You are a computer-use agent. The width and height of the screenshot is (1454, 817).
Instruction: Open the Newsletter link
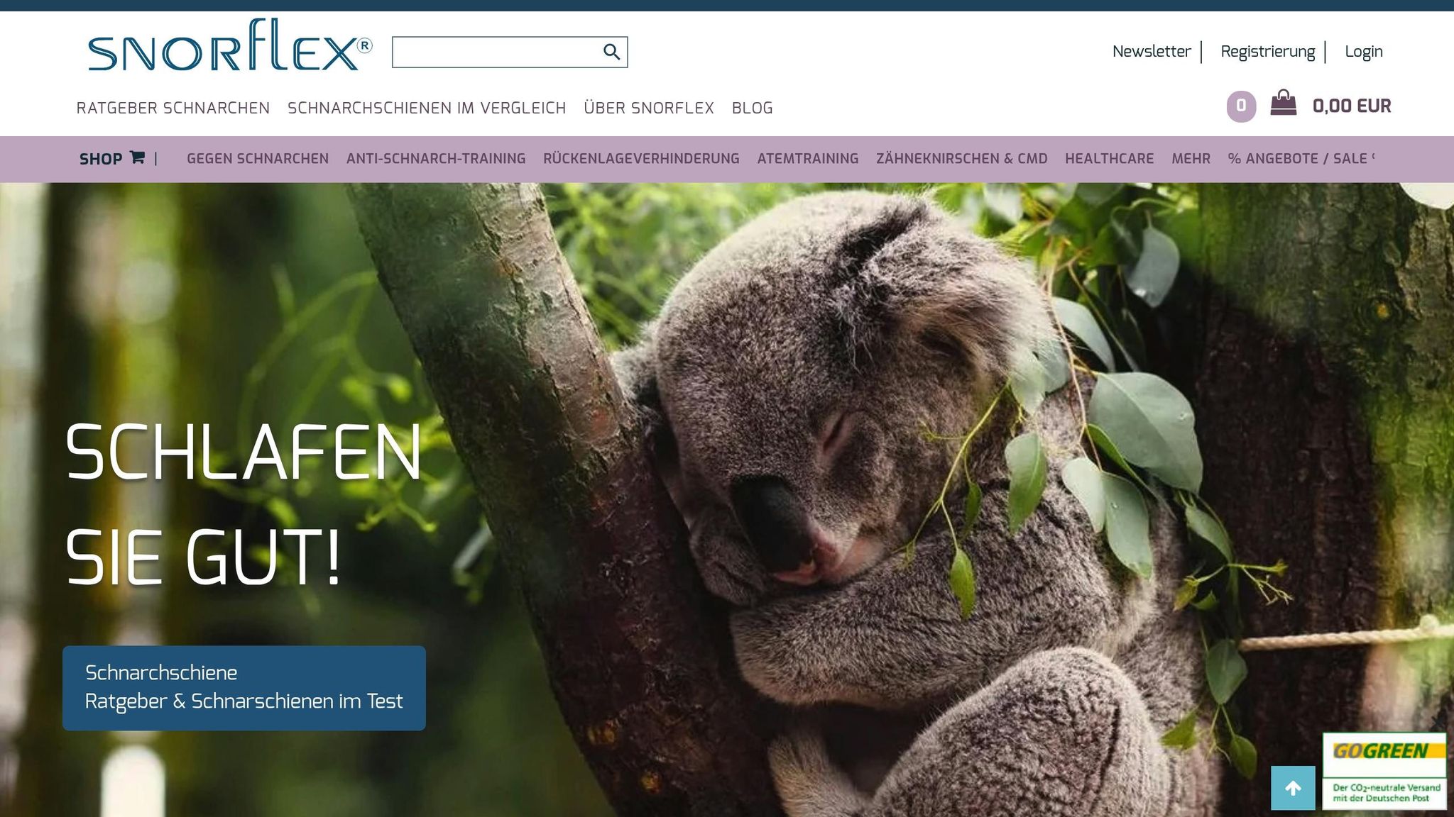1151,52
